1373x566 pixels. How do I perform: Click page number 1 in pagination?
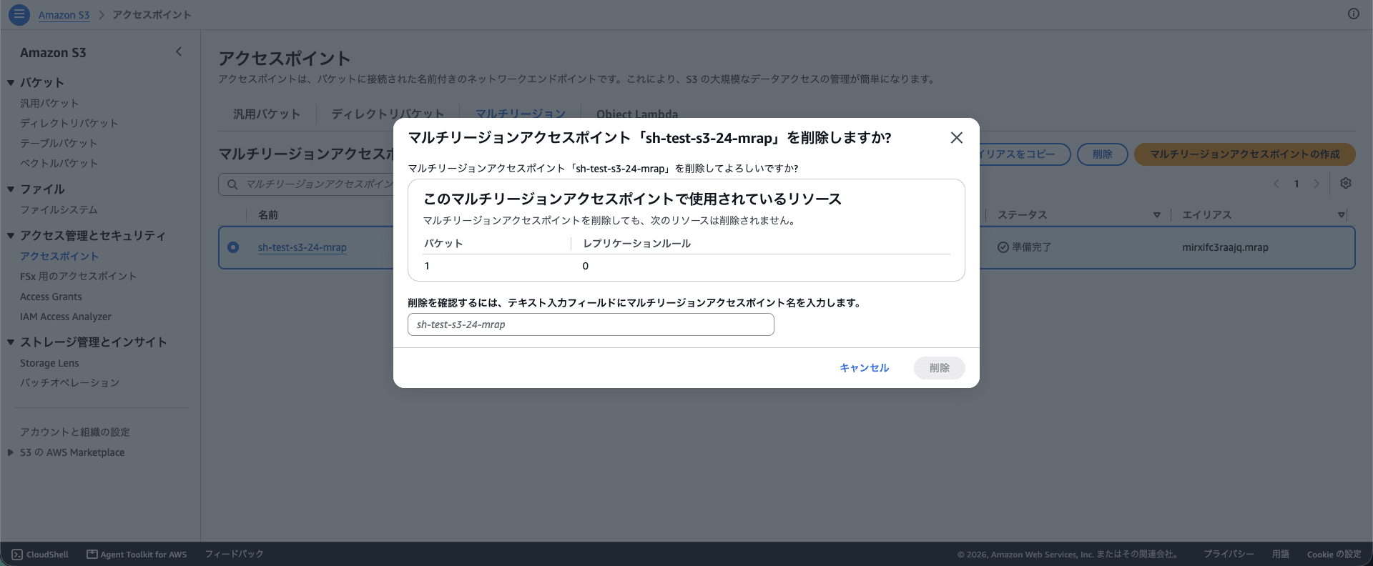tap(1296, 184)
